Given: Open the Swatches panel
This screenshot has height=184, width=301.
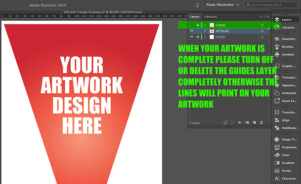Looking at the screenshot, I should point(286,39).
